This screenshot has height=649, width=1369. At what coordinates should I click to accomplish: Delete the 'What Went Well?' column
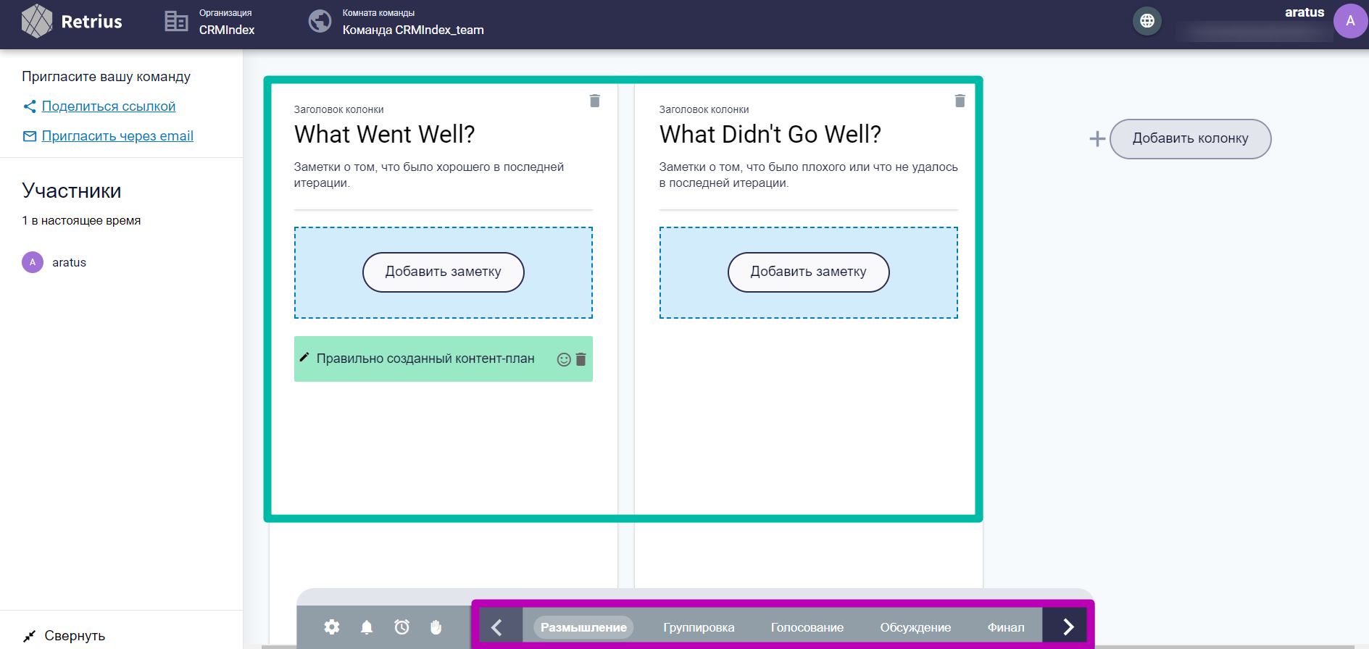click(x=594, y=101)
